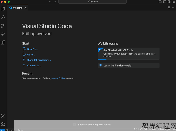Open Source Control view
The width and height of the screenshot is (176, 131).
[x=3, y=26]
